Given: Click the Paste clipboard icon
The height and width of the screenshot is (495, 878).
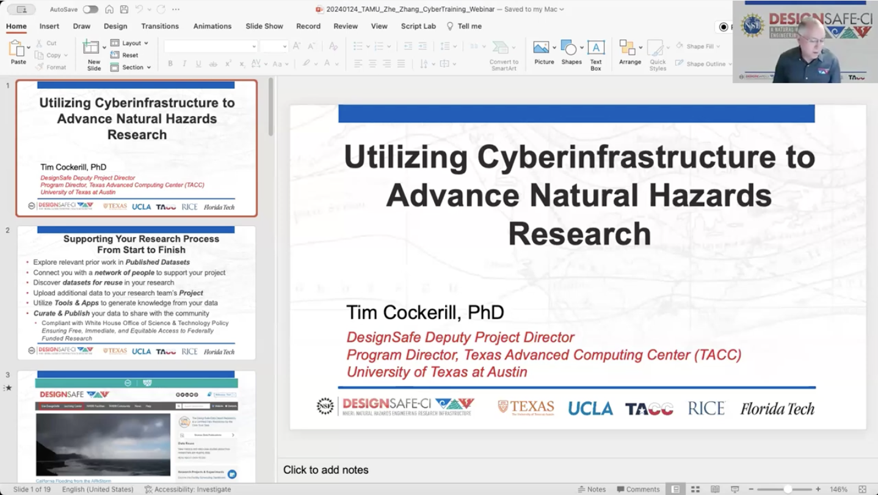Looking at the screenshot, I should point(16,48).
